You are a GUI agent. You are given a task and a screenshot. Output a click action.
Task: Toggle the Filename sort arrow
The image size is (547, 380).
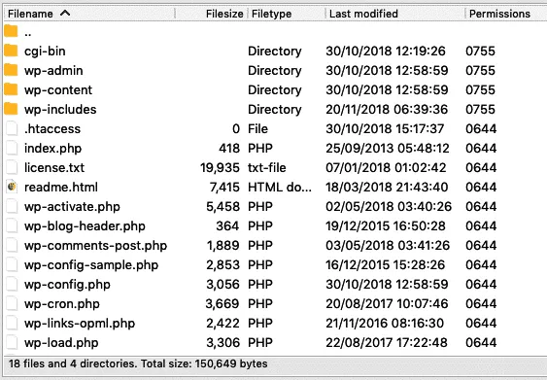click(65, 14)
